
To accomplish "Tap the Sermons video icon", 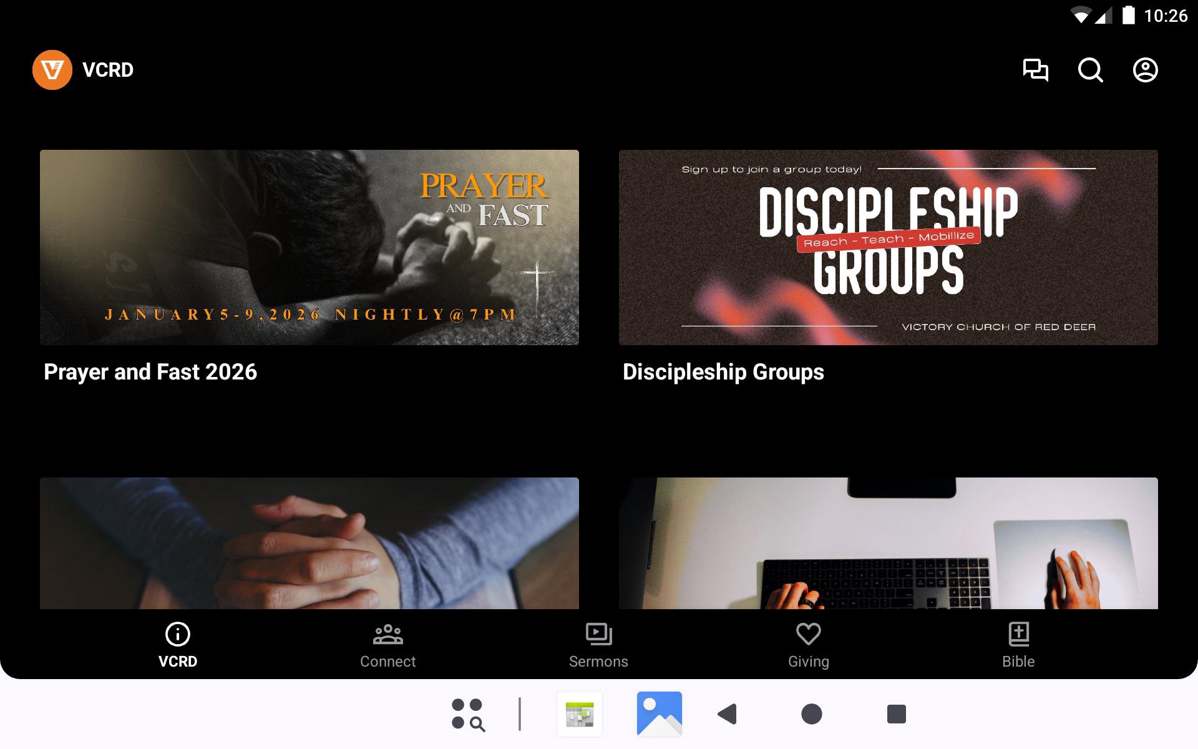I will (x=598, y=634).
